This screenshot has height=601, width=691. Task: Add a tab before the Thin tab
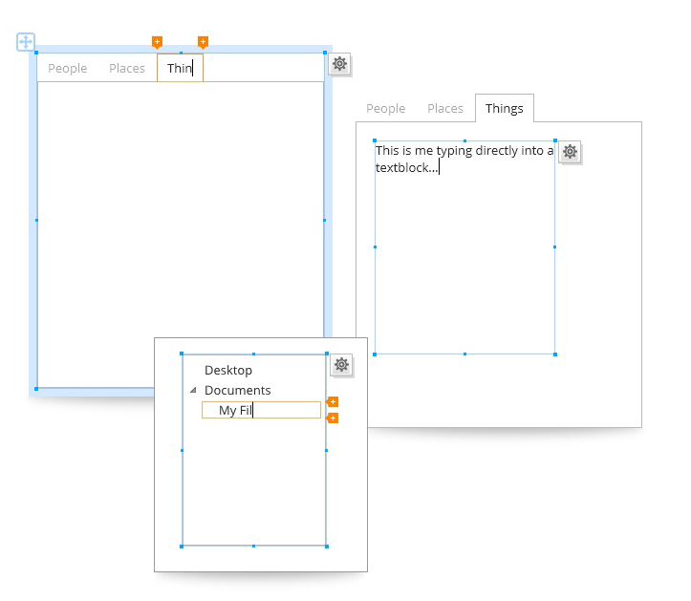157,42
